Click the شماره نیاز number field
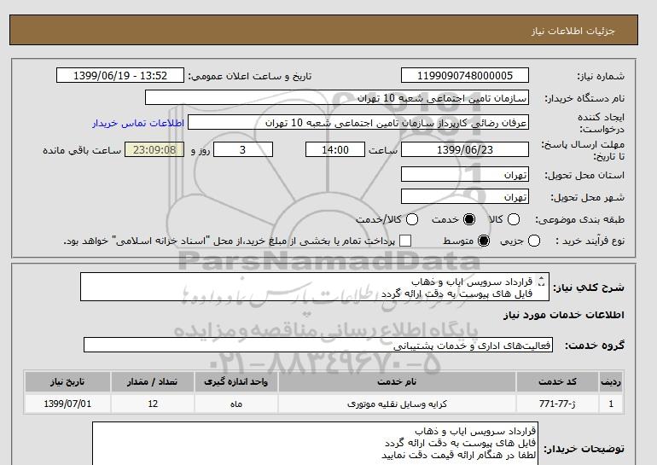657x465 pixels. [465, 75]
